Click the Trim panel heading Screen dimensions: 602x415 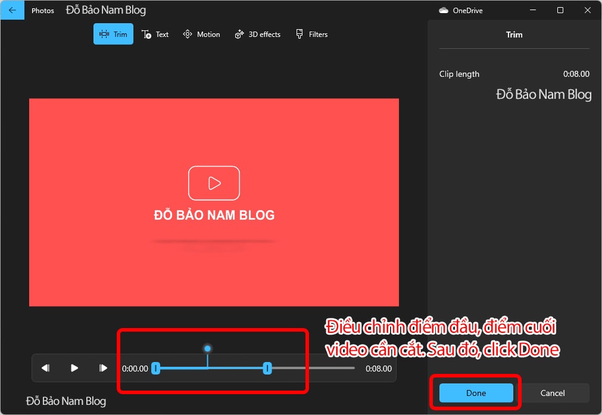click(514, 35)
